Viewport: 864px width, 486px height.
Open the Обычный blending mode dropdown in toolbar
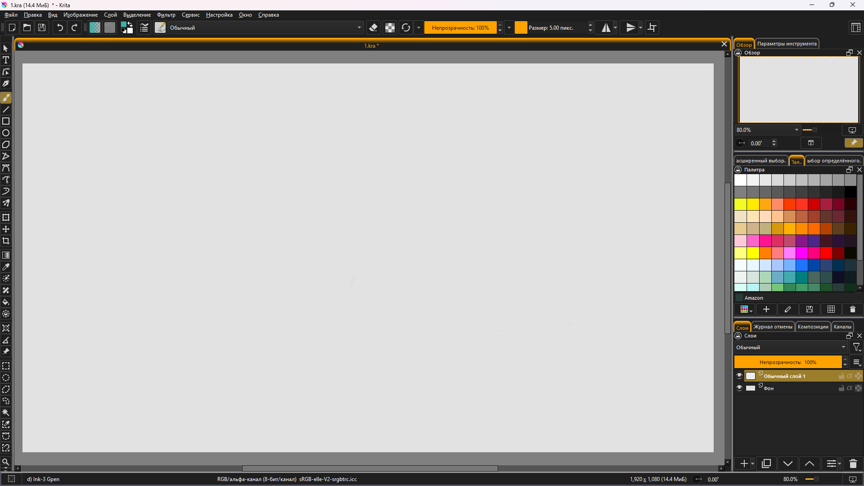(x=265, y=28)
